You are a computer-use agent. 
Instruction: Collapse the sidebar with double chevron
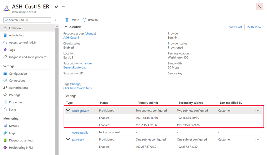(x=55, y=20)
